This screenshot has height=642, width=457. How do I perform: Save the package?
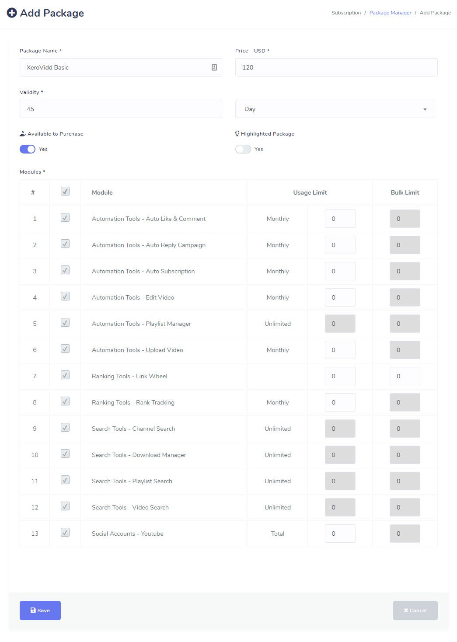tap(40, 611)
